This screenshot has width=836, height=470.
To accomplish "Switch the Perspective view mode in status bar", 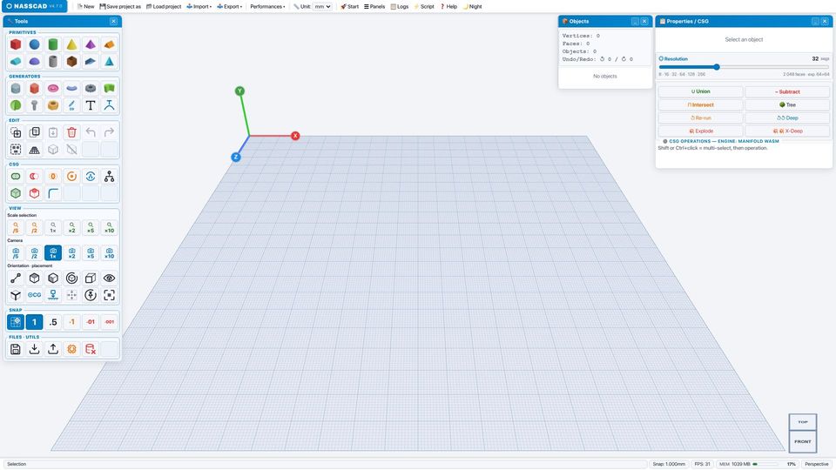I will pyautogui.click(x=816, y=464).
